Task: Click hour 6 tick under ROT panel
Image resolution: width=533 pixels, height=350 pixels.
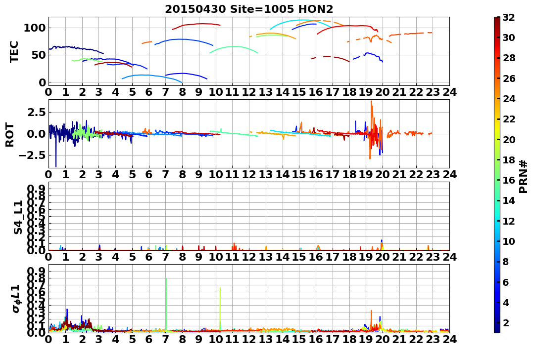Action: point(149,174)
